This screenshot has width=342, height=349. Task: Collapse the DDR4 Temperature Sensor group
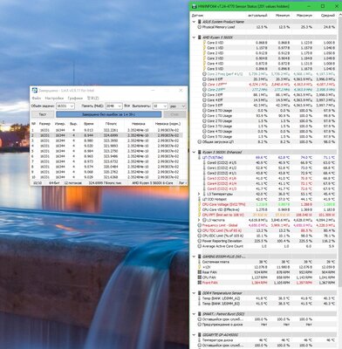click(x=194, y=293)
